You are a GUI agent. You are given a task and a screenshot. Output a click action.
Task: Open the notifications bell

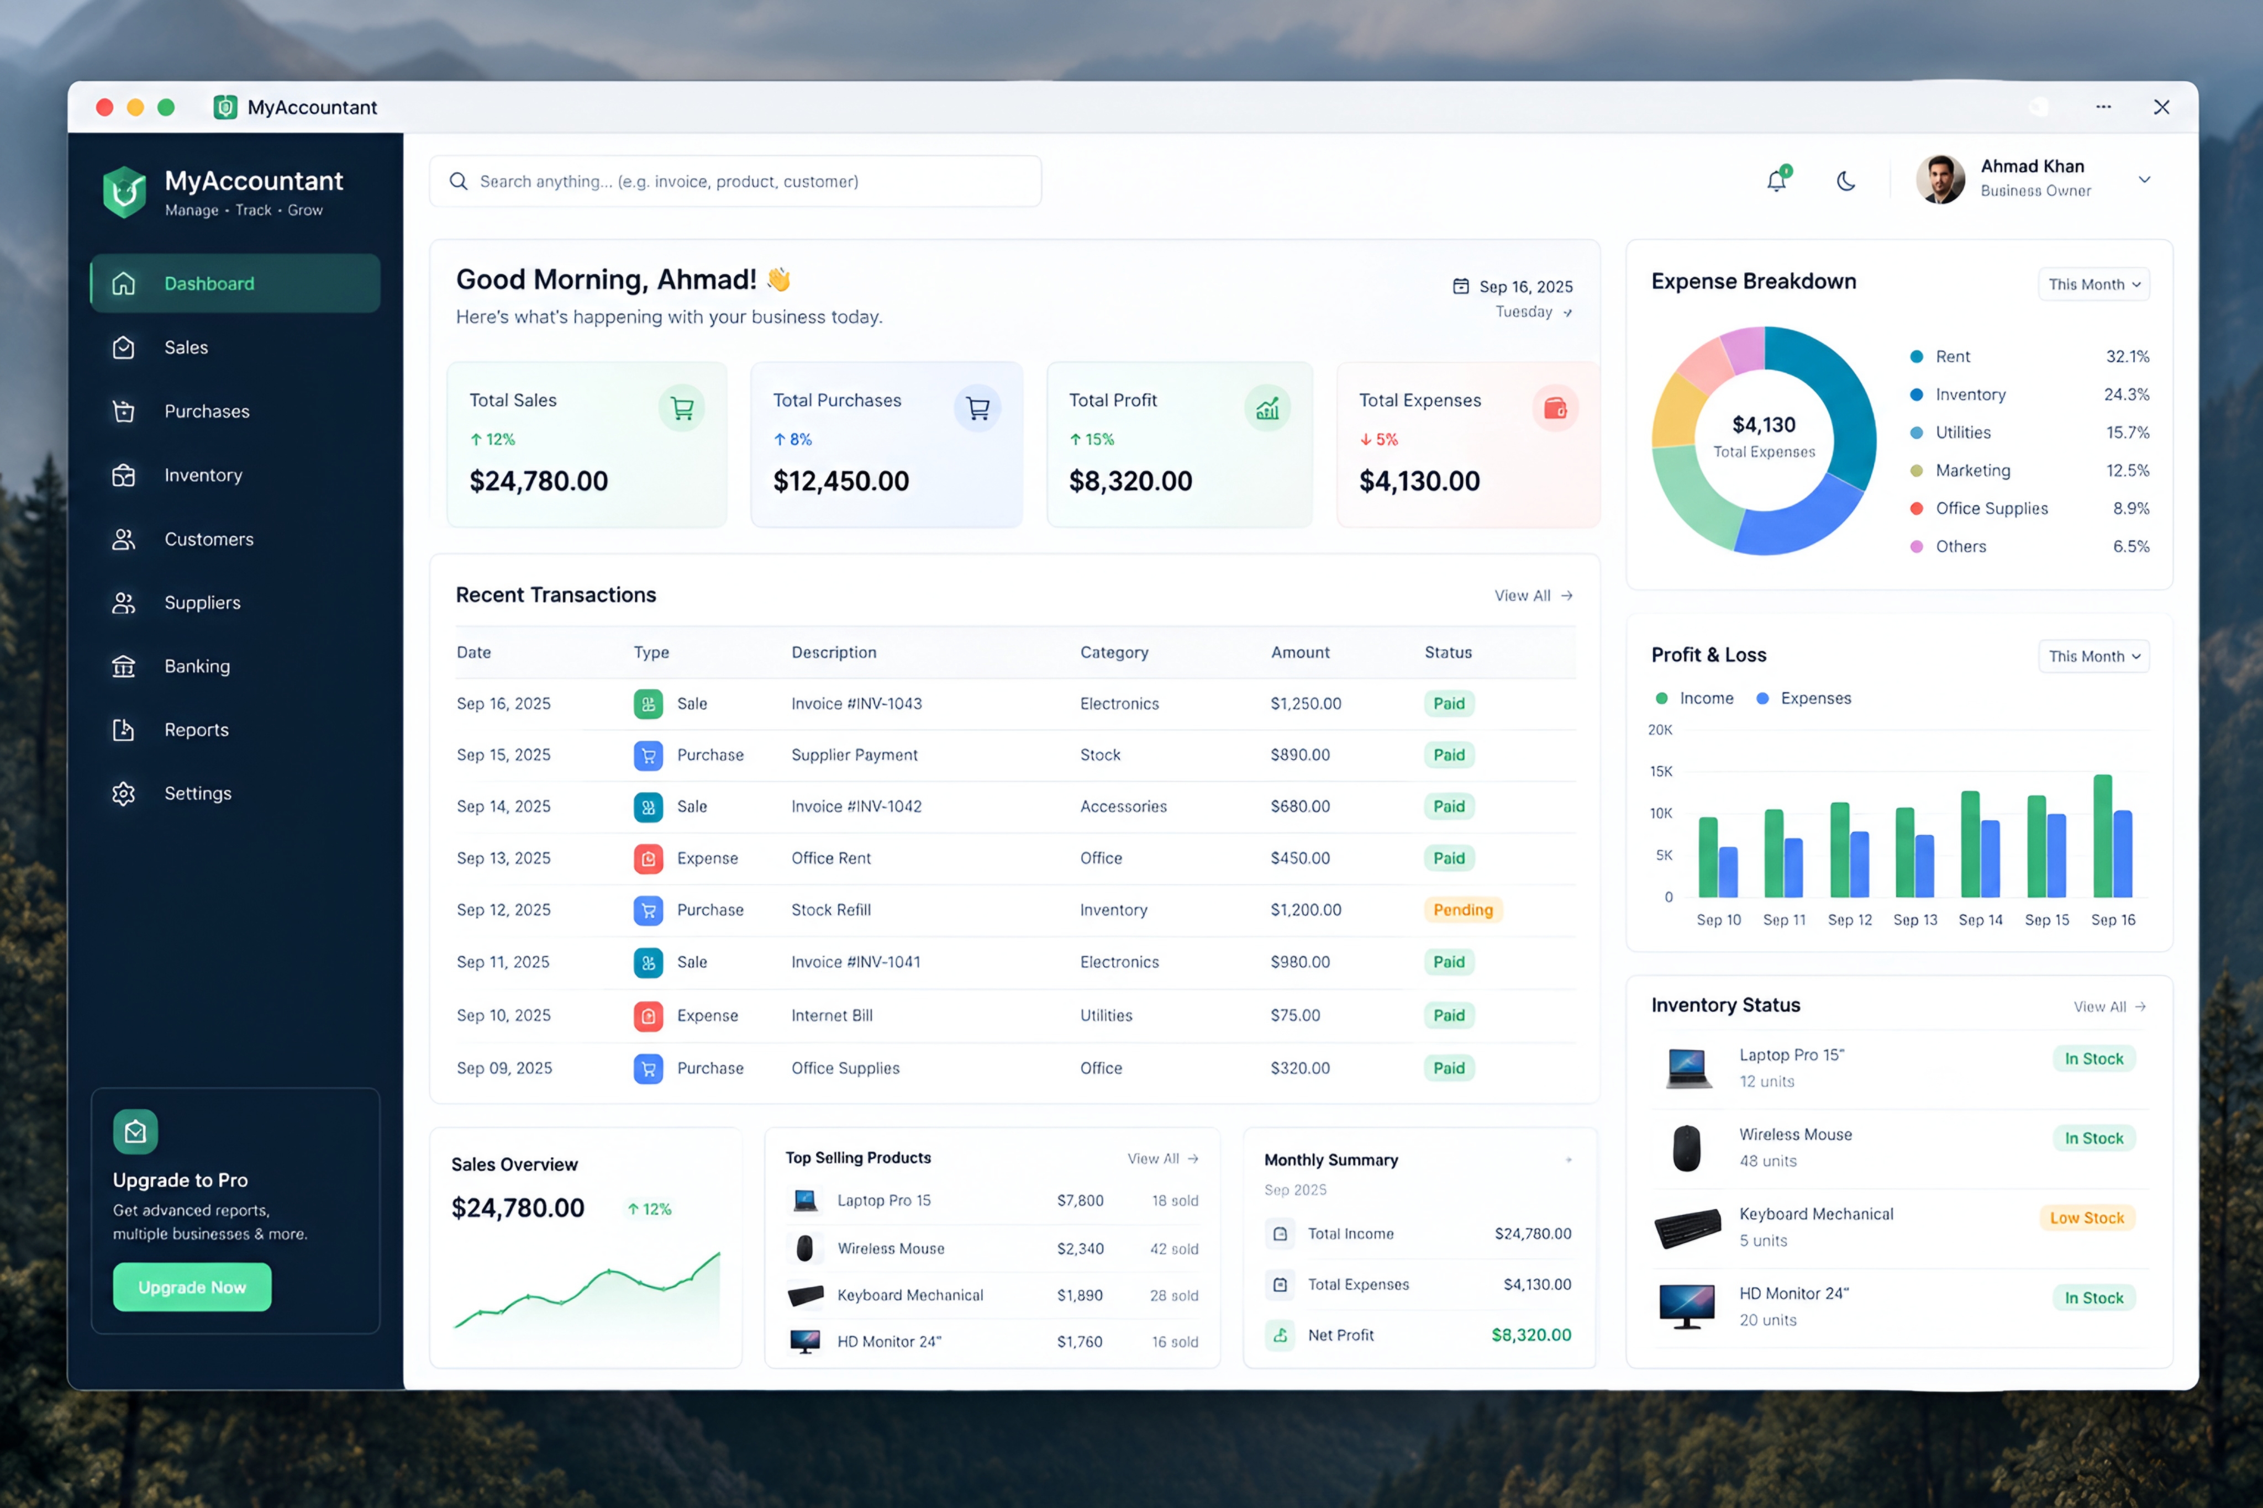[1776, 180]
